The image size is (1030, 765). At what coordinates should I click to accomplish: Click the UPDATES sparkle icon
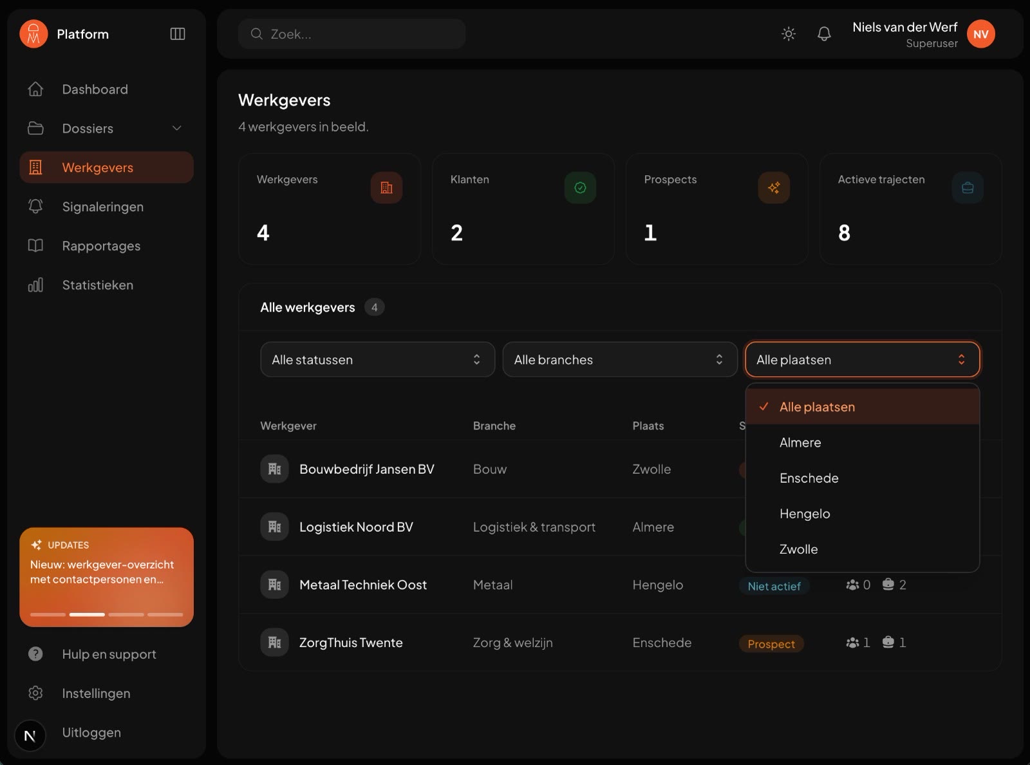tap(37, 545)
